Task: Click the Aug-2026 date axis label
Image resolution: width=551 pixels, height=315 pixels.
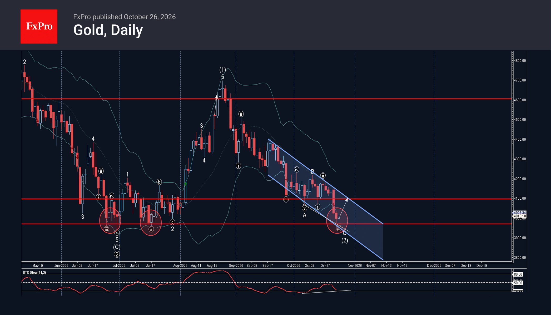Action: (x=180, y=265)
